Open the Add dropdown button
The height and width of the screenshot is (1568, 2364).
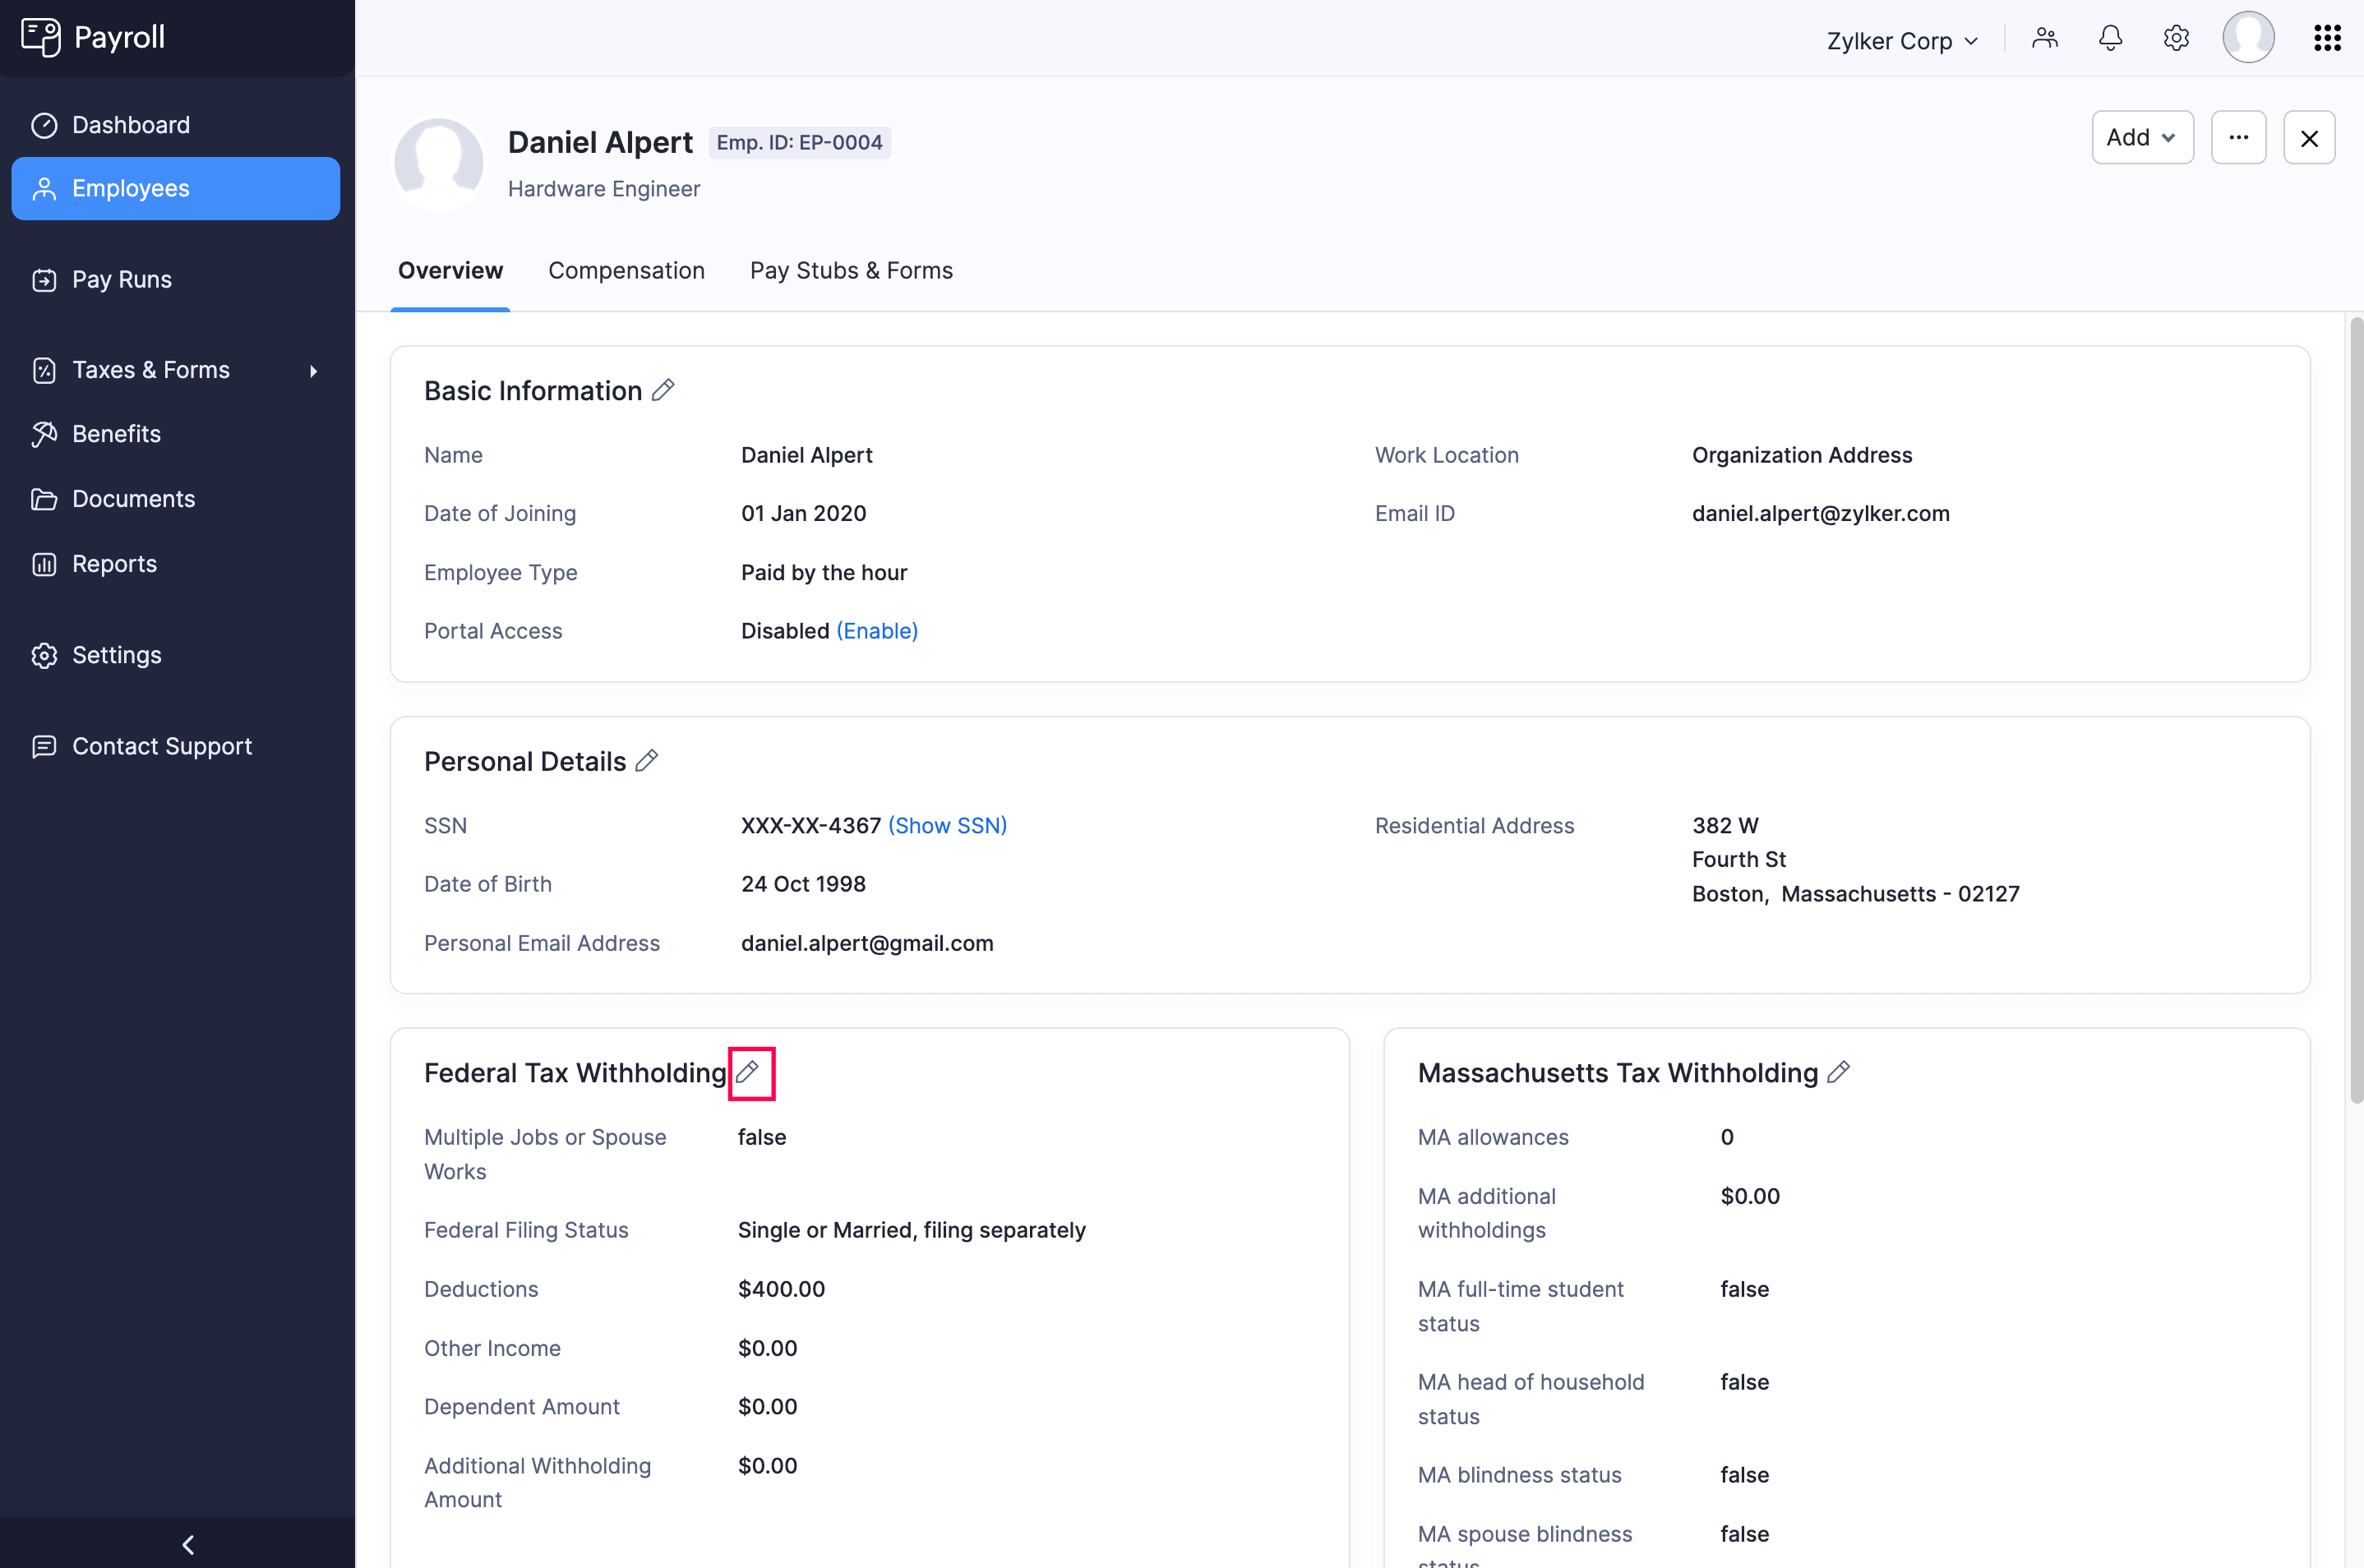pos(2141,137)
